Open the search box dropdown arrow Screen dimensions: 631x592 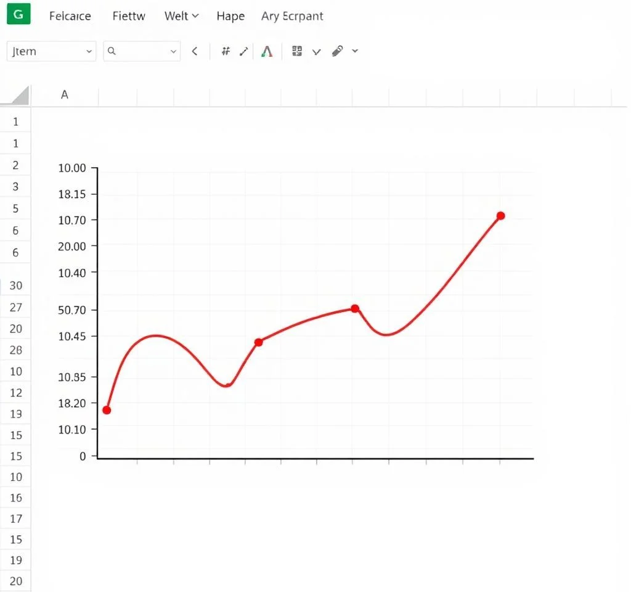pos(173,52)
